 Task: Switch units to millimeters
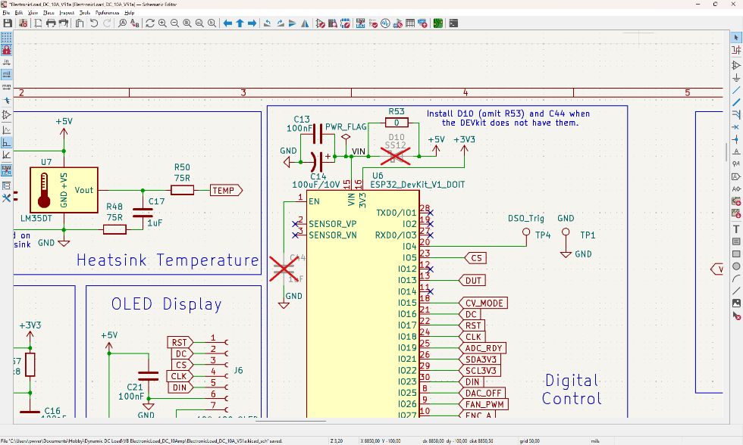pos(7,86)
